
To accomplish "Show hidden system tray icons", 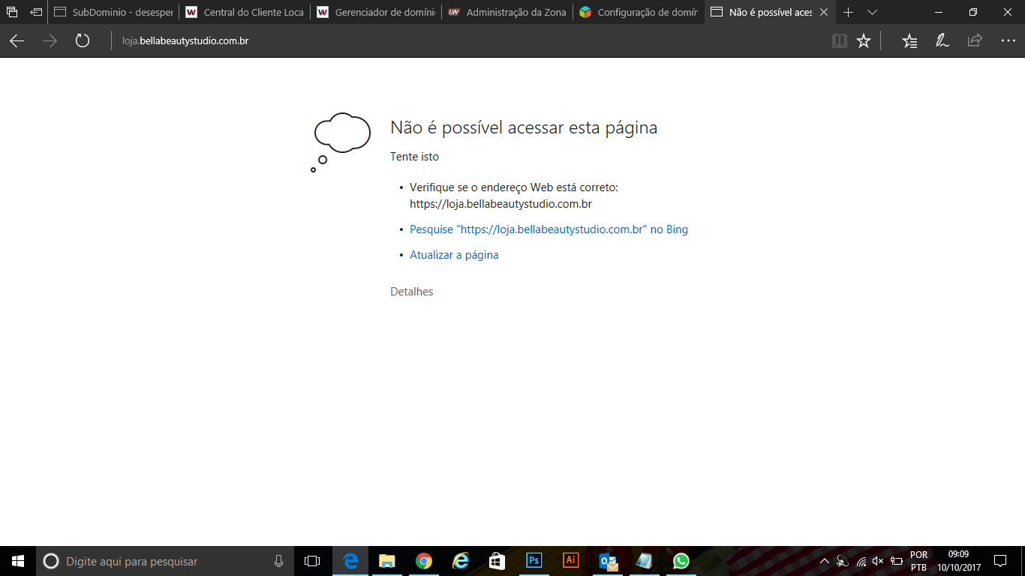I will click(x=824, y=561).
